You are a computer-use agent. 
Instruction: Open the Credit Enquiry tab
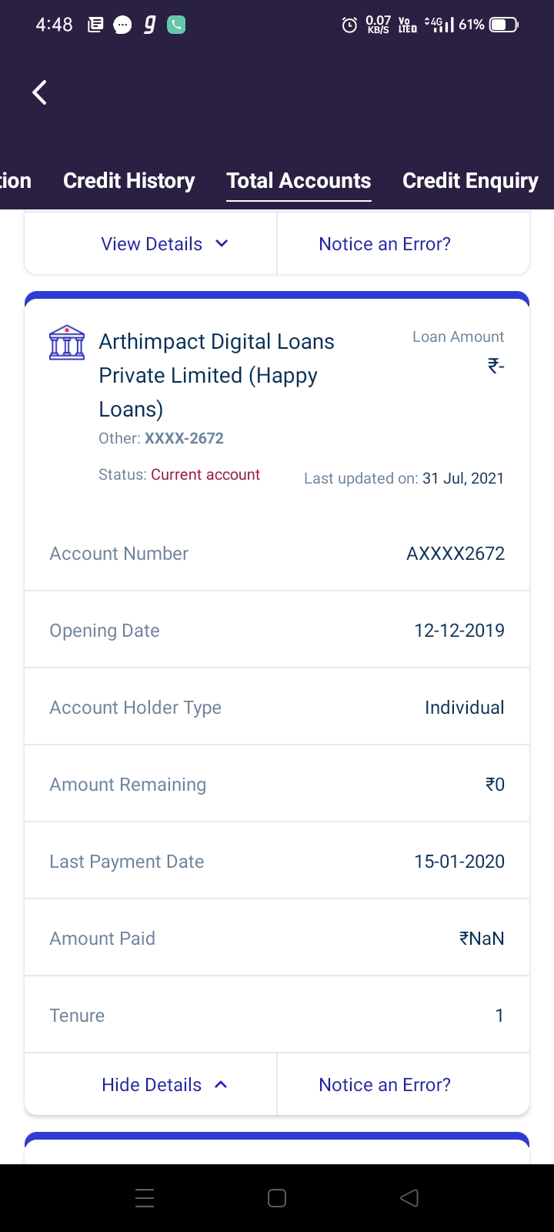coord(470,181)
